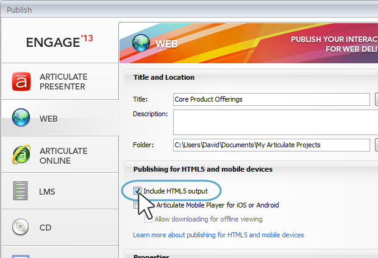This screenshot has width=378, height=258.
Task: Click the CD disc icon
Action: tap(21, 227)
